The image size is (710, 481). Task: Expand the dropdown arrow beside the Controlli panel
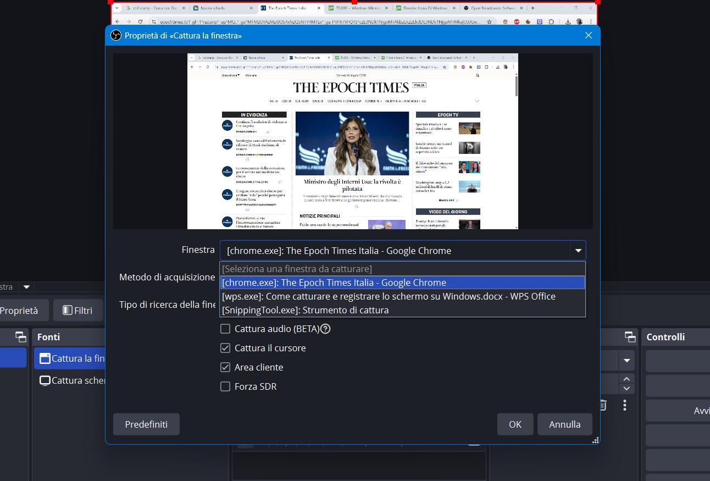[x=626, y=361]
